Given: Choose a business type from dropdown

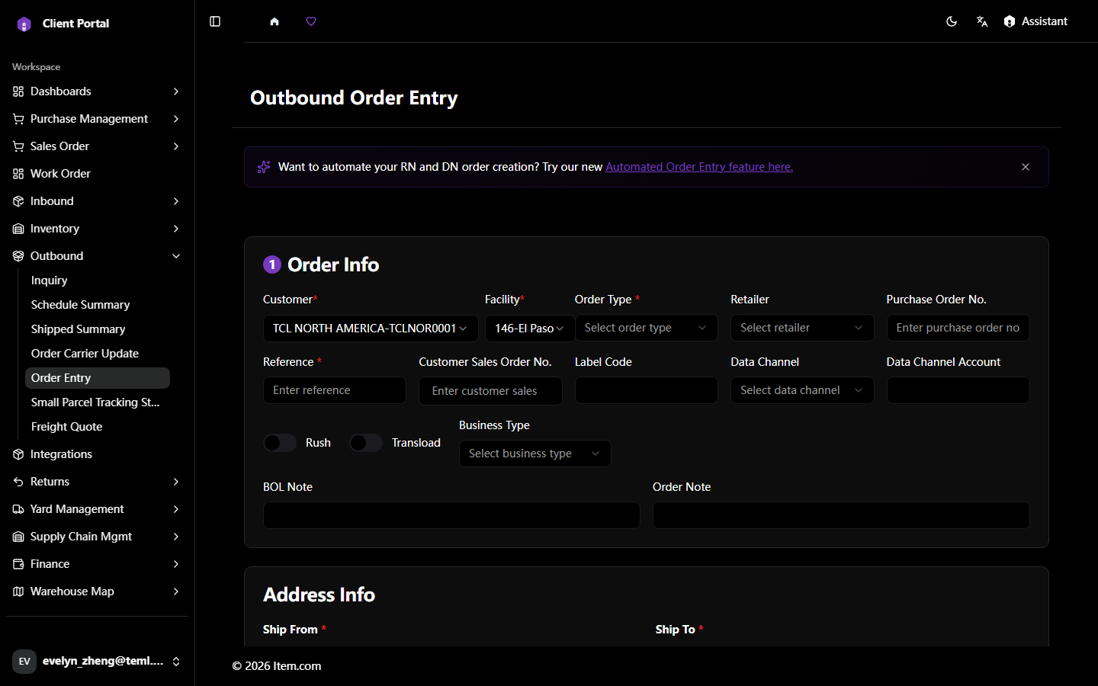Looking at the screenshot, I should coord(535,454).
